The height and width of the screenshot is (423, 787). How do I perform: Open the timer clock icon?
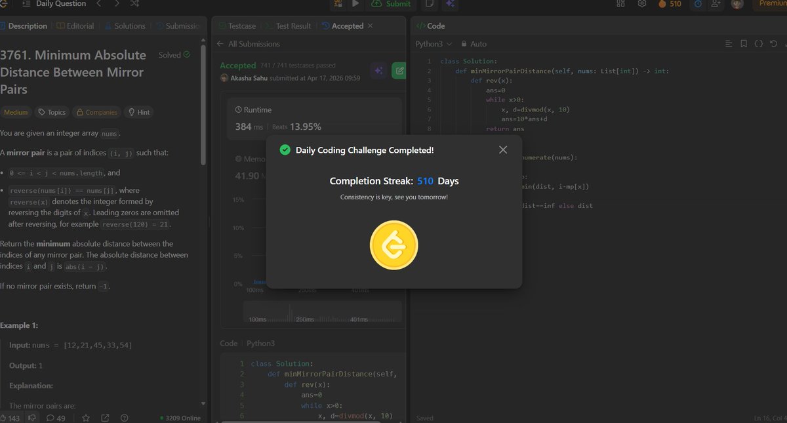point(698,4)
